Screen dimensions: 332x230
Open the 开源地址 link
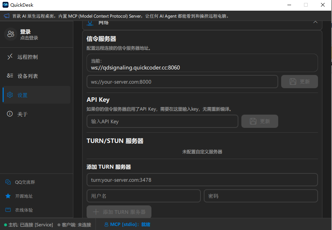click(24, 196)
